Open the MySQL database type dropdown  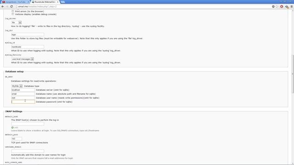pyautogui.click(x=17, y=86)
